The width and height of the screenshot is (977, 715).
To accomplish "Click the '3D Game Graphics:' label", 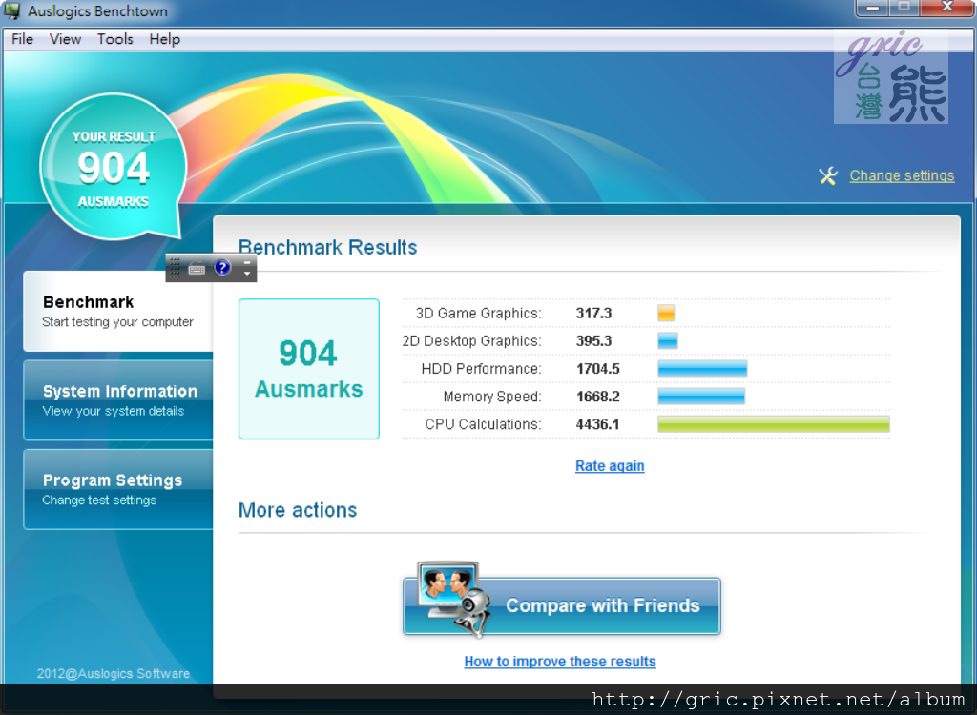I will click(x=479, y=314).
